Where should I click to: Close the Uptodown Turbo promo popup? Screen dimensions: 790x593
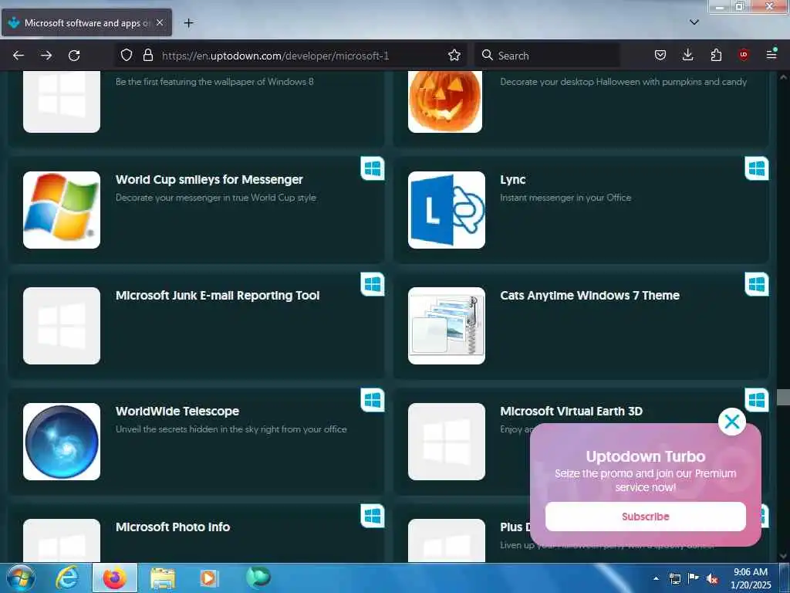(731, 422)
